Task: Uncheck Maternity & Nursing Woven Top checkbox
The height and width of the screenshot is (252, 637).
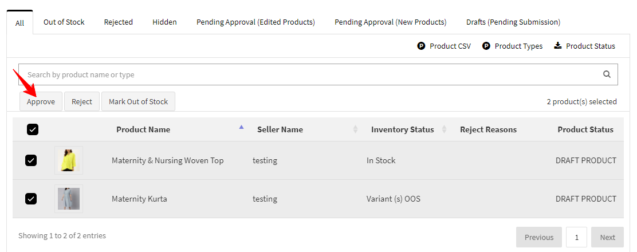Action: pyautogui.click(x=31, y=160)
